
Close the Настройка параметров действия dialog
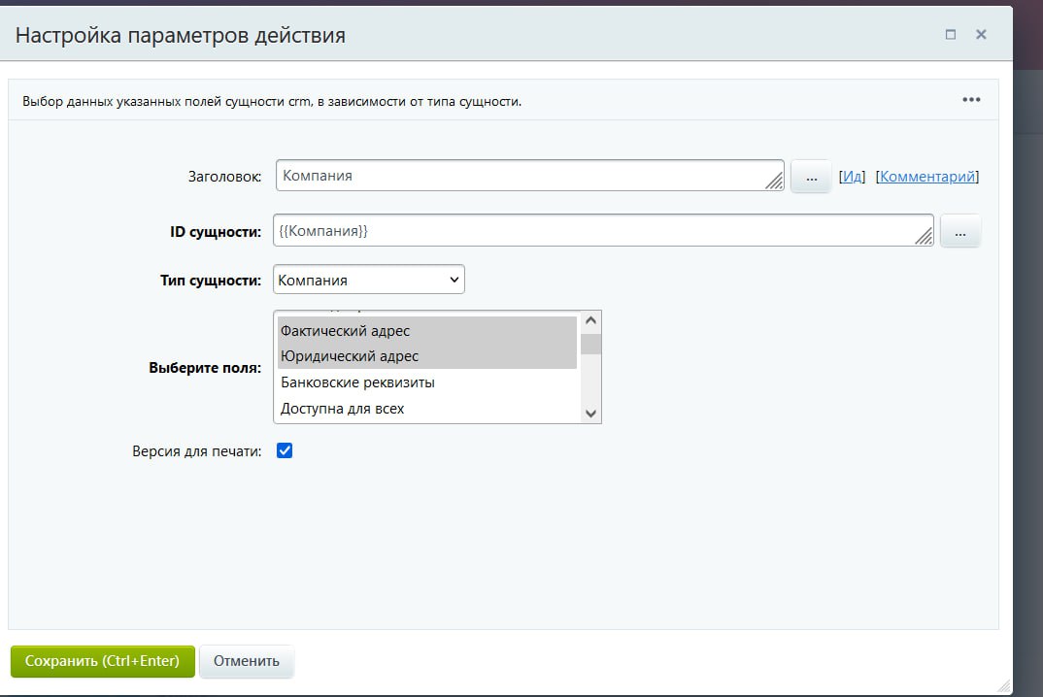click(x=981, y=35)
